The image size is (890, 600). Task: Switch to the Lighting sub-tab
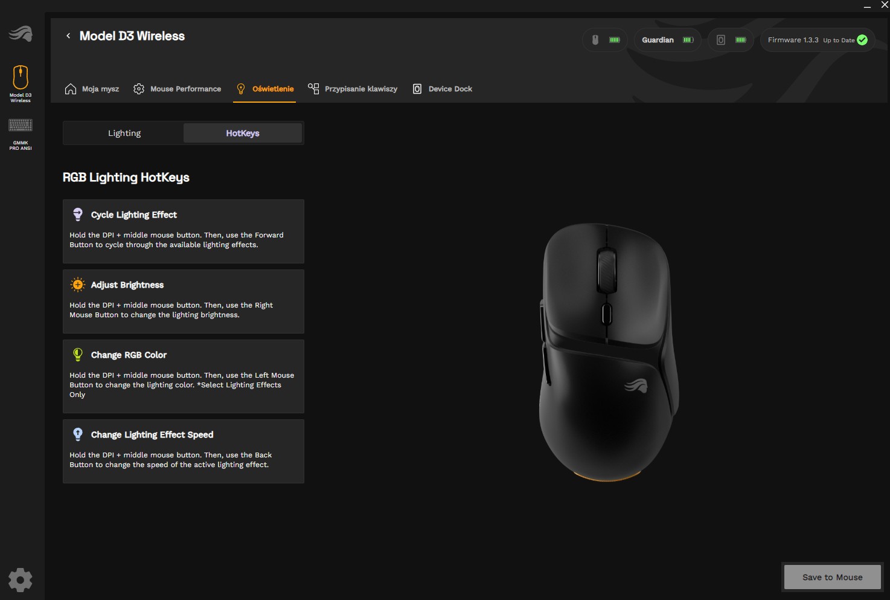click(124, 133)
